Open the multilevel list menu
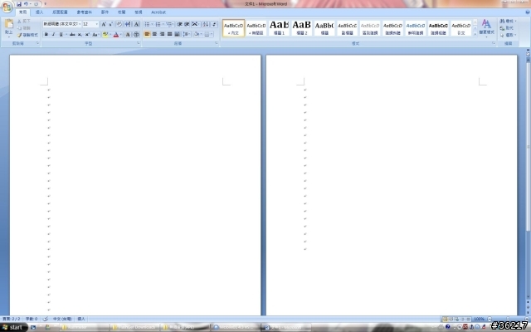531x332 pixels. coord(168,24)
